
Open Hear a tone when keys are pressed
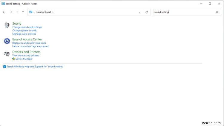pos(30,46)
